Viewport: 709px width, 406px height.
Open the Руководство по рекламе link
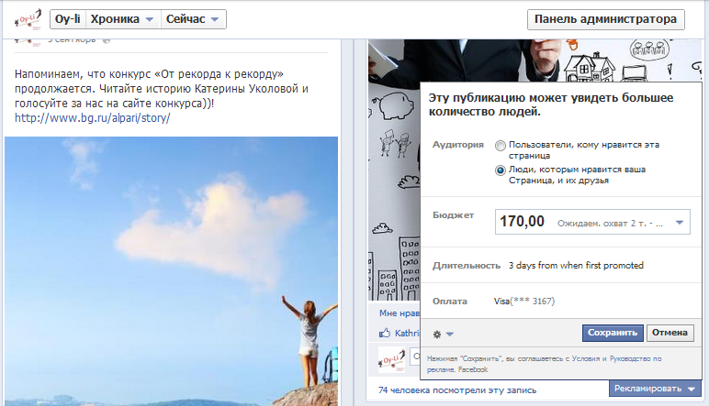click(x=636, y=358)
